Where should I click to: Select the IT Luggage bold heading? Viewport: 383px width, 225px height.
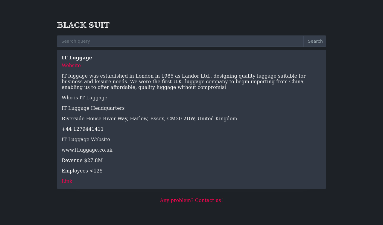pyautogui.click(x=77, y=58)
